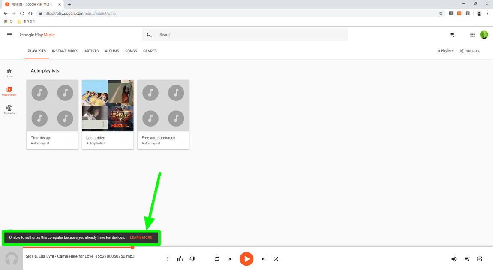Switch to the Playlists tab
The width and height of the screenshot is (493, 270).
coord(37,51)
